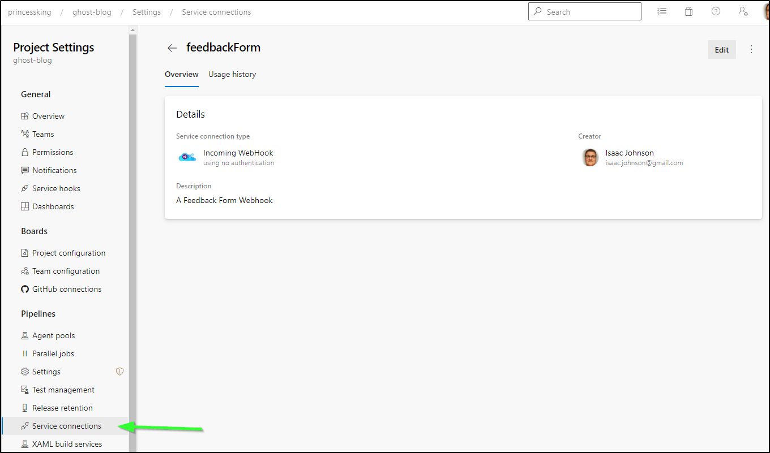Click the Service hooks plug icon
This screenshot has width=770, height=453.
tap(25, 188)
